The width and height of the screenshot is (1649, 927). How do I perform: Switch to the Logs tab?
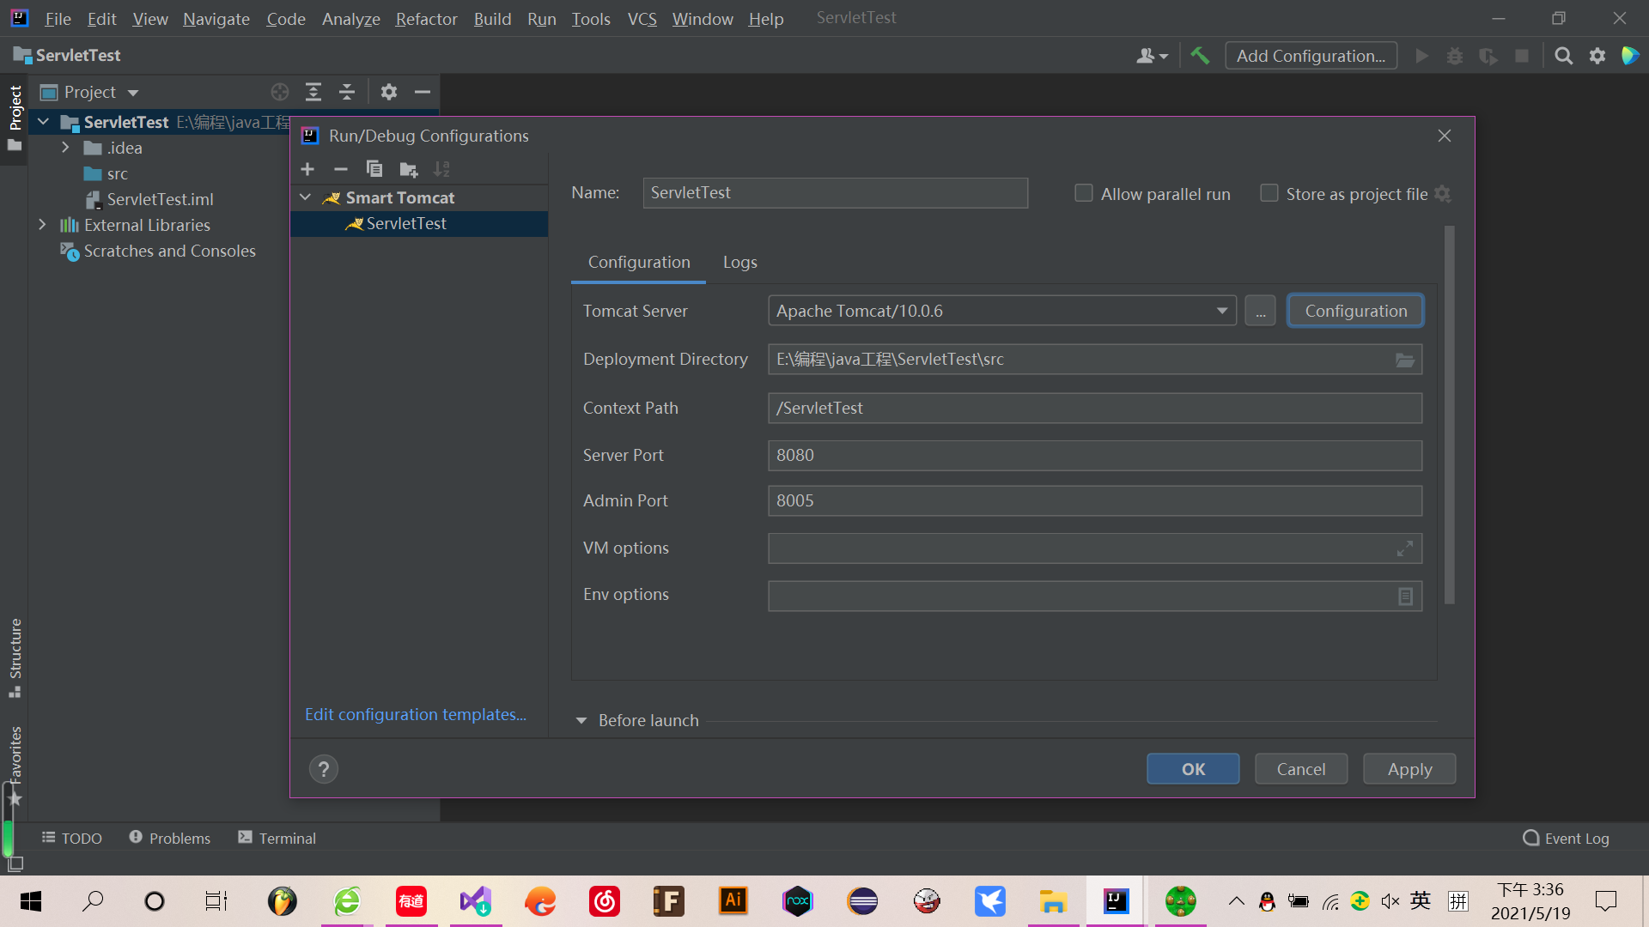(739, 262)
